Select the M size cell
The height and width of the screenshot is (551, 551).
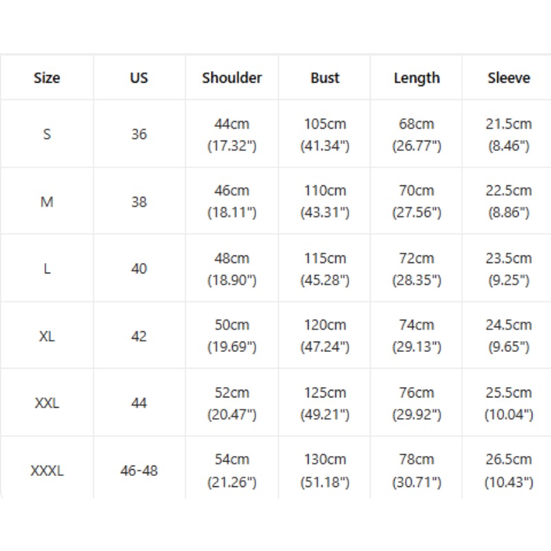(x=47, y=201)
